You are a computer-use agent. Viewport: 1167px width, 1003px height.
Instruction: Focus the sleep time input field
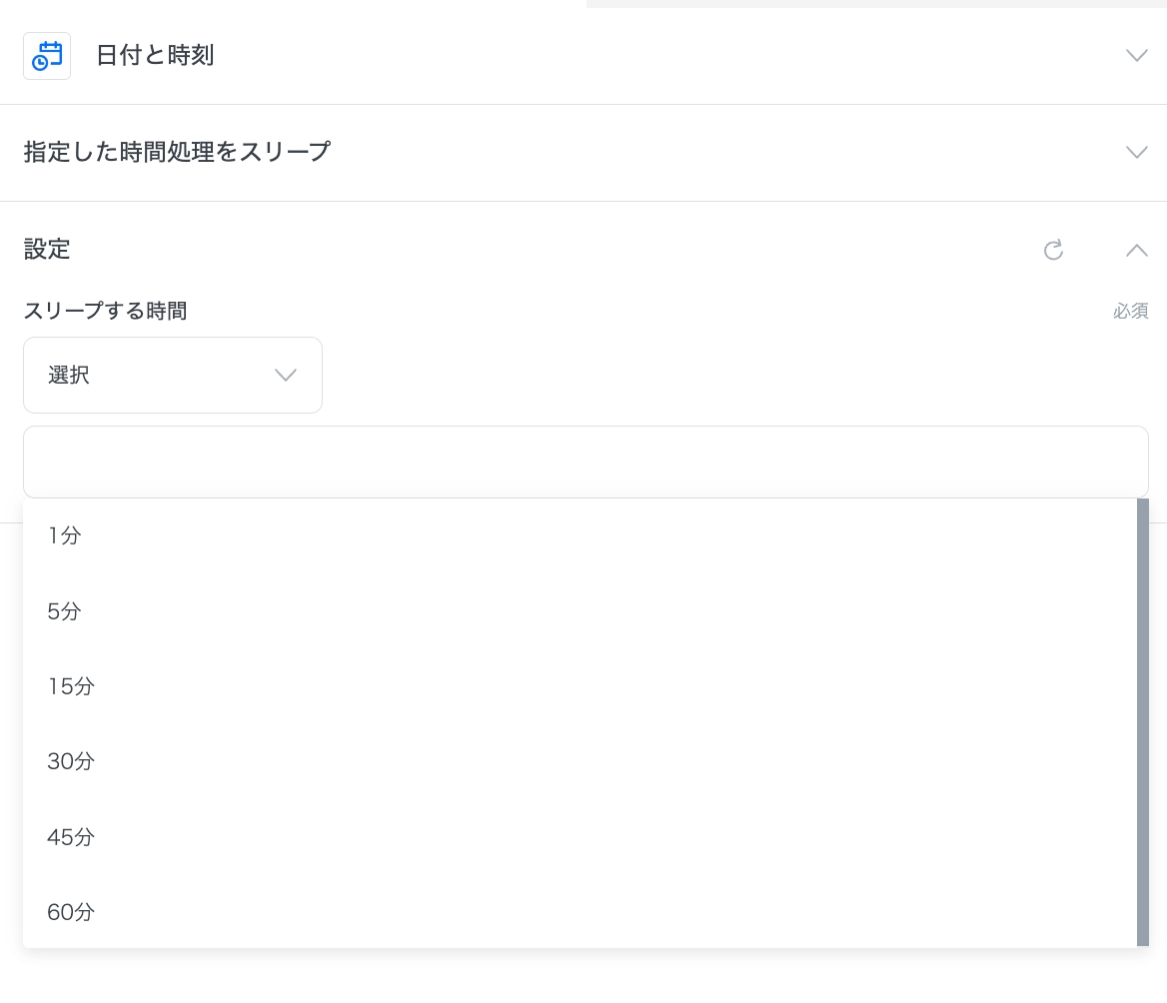click(x=585, y=462)
